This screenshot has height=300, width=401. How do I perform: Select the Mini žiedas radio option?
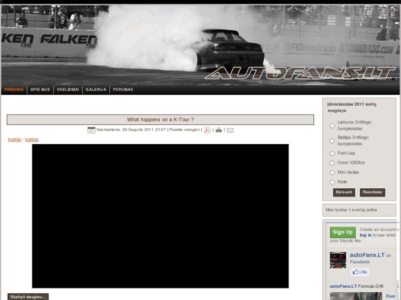332,173
